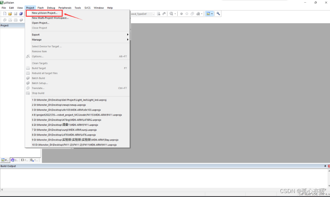
Task: Click the Translate icon in build toolbar
Action: point(5,20)
